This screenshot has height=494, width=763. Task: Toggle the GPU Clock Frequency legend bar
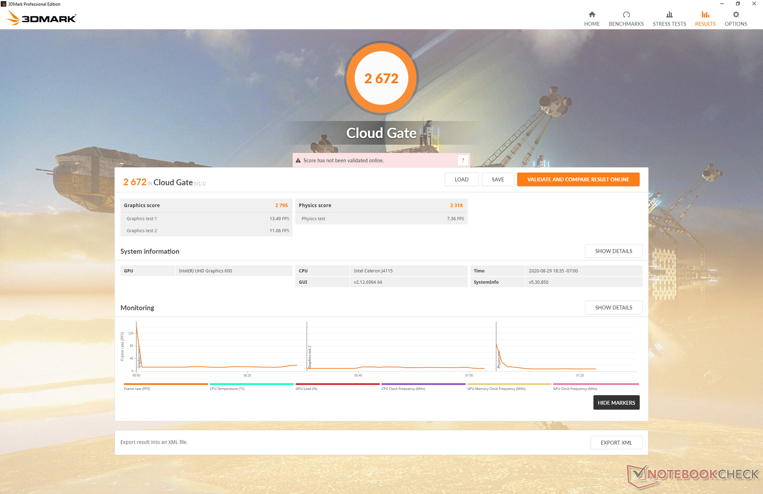click(x=596, y=384)
